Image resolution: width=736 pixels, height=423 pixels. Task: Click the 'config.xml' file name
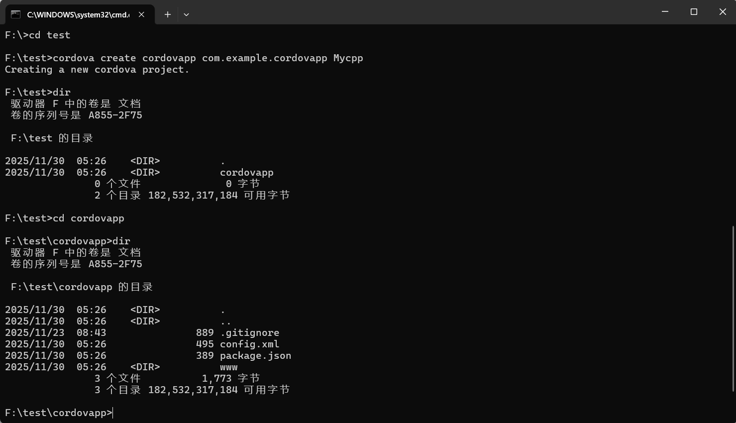pos(250,344)
